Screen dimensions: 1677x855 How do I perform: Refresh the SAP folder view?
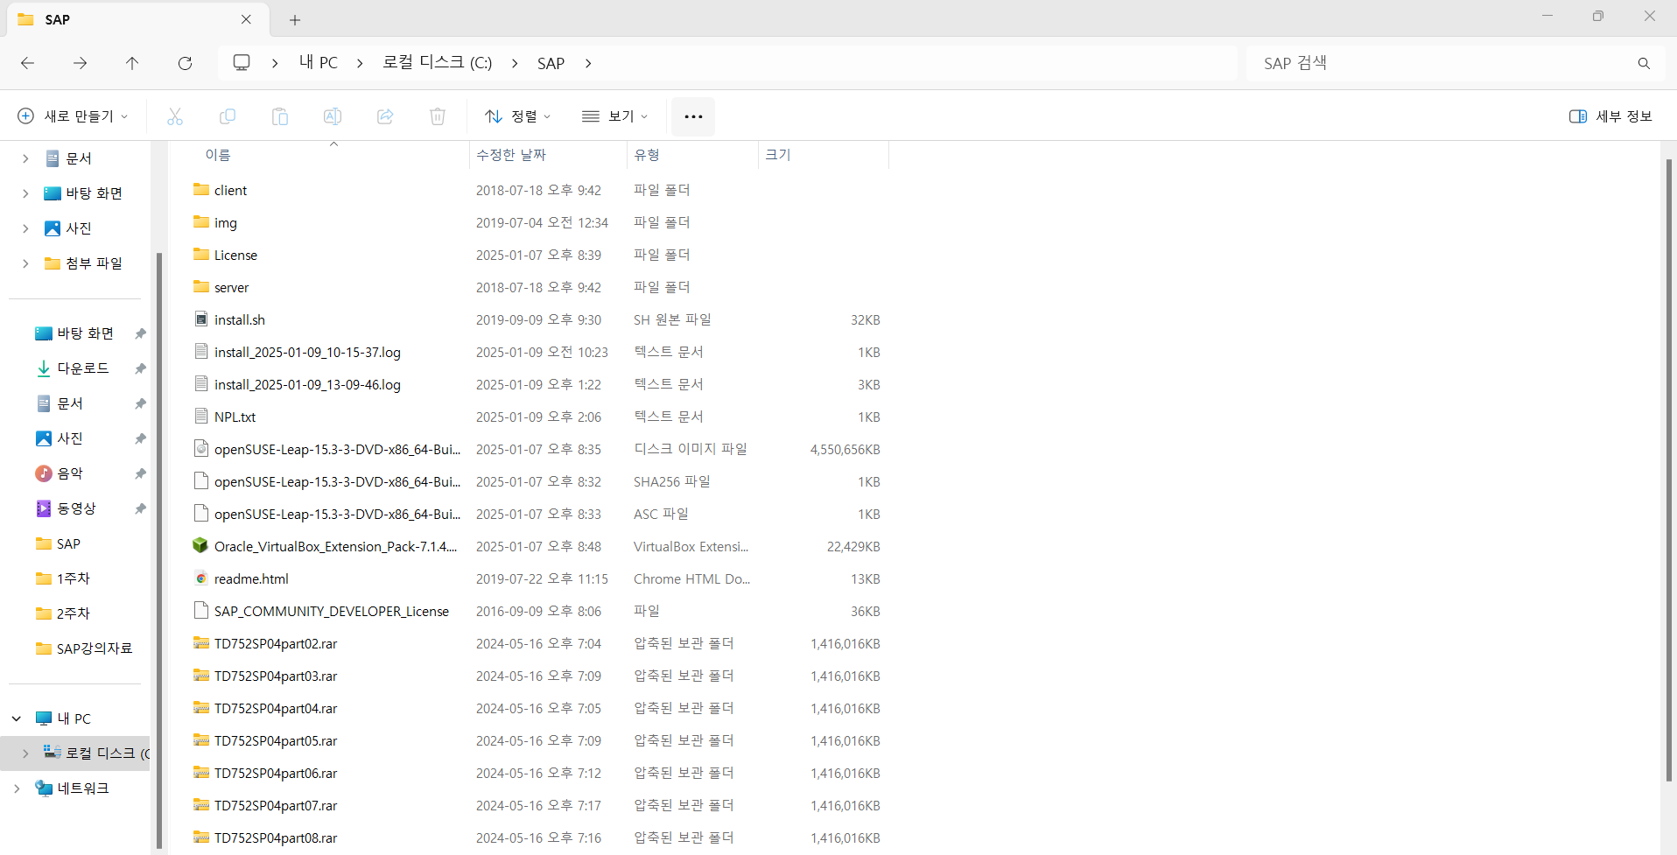tap(185, 63)
